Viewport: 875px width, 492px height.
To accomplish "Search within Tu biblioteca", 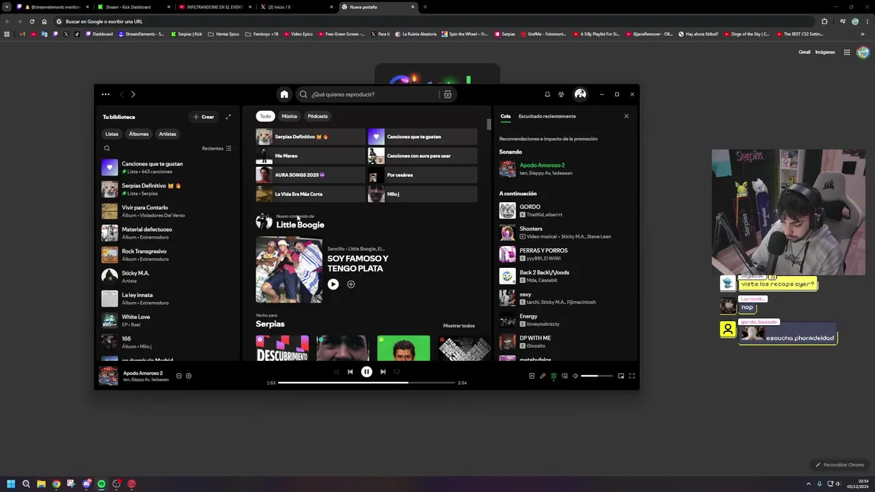I will pos(107,148).
